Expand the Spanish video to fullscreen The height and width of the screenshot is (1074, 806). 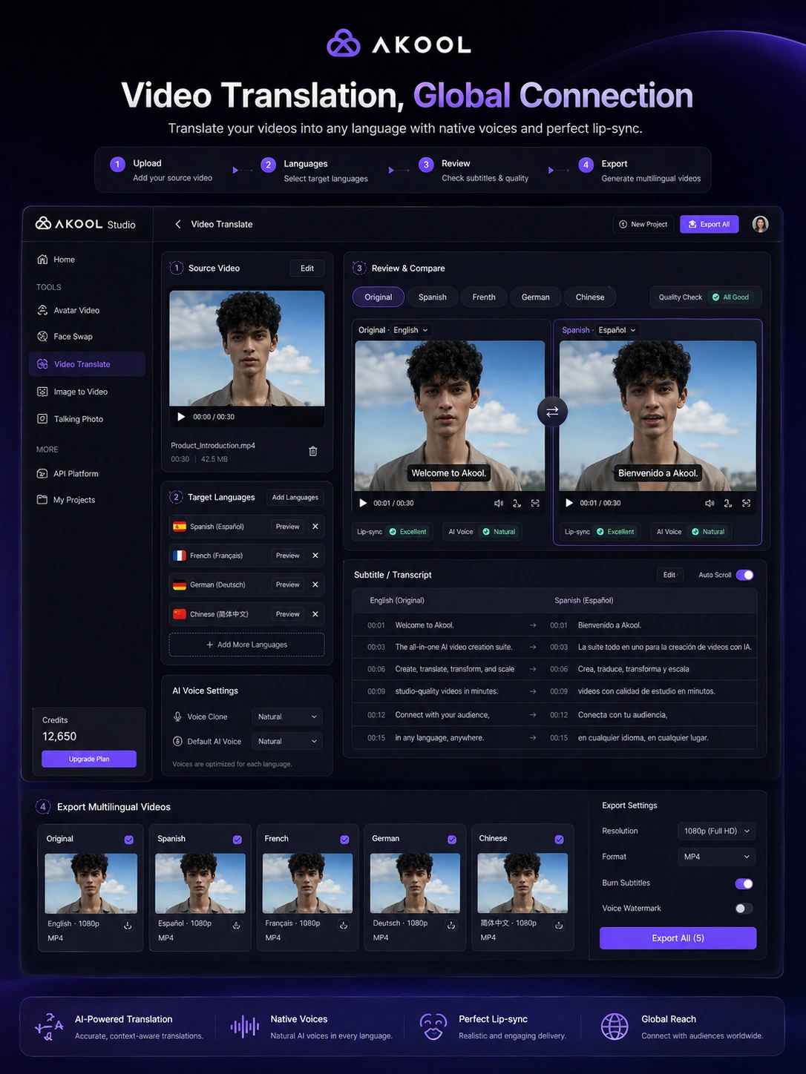point(746,503)
